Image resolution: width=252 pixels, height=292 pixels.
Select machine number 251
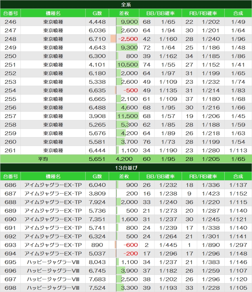(11, 65)
